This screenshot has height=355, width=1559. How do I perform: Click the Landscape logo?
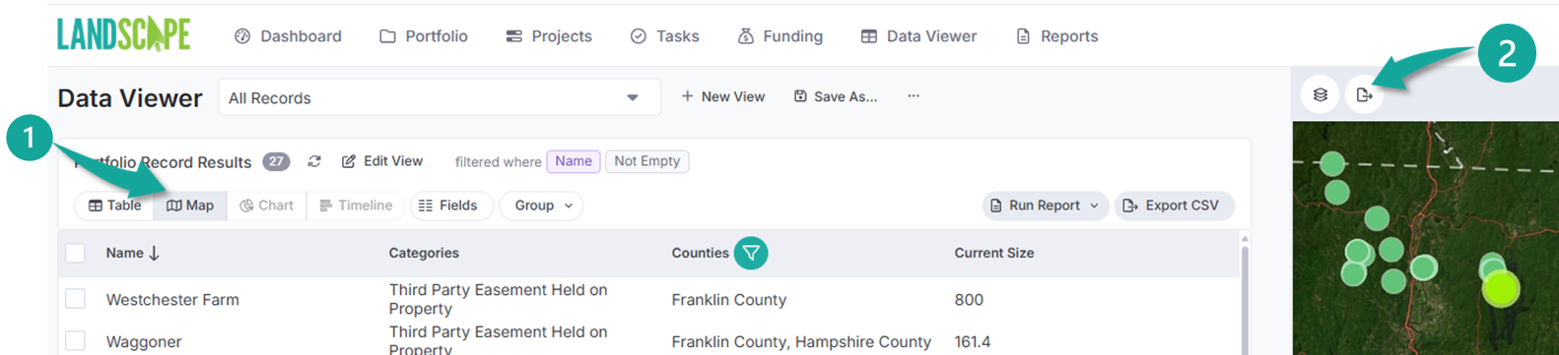123,34
